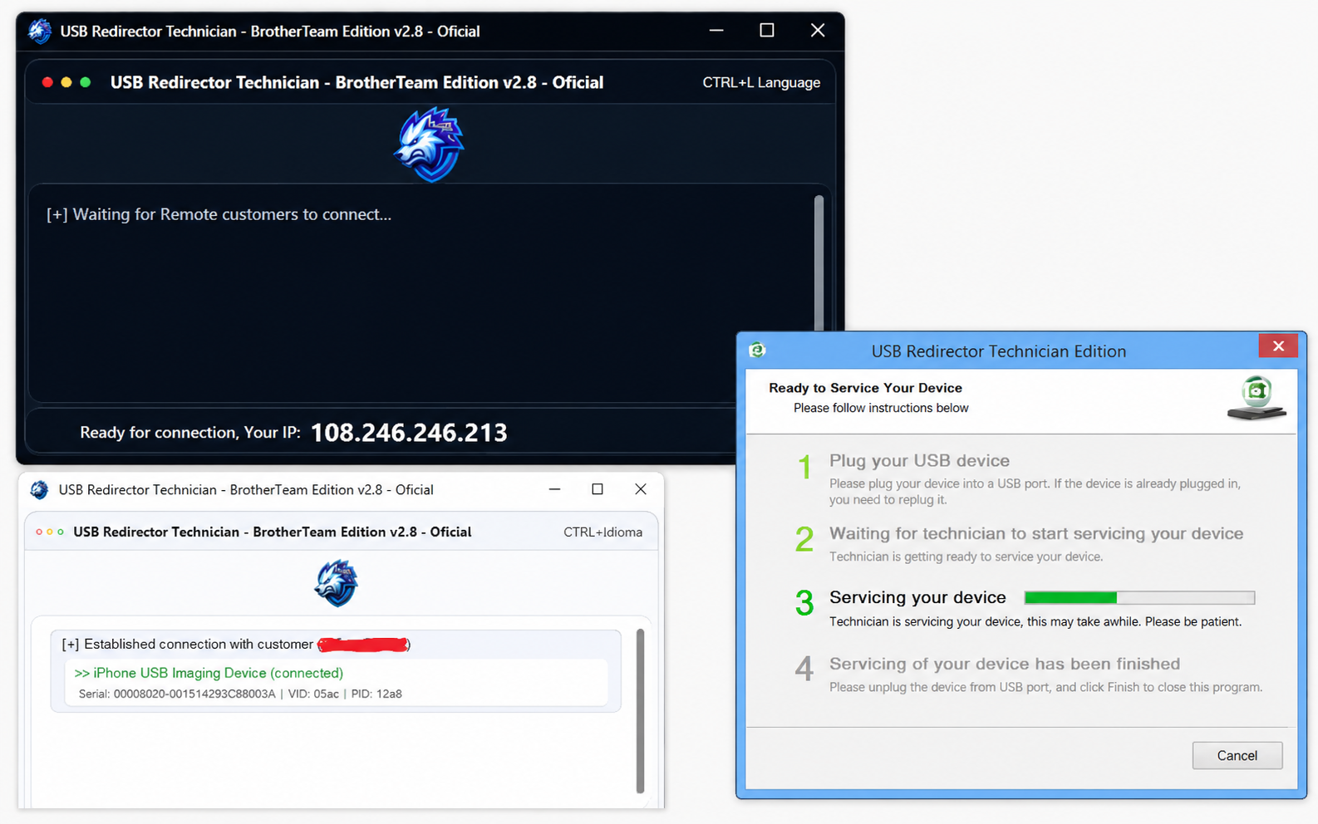
Task: Click the scrollbar in the light window log
Action: coord(640,710)
